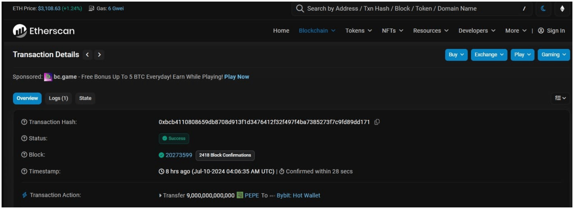This screenshot has height=209, width=574.
Task: Click help icon beside Timestamp
Action: tap(24, 172)
